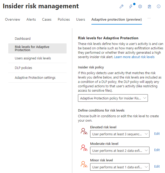Click the Moderate risk level user icon

click(84, 148)
